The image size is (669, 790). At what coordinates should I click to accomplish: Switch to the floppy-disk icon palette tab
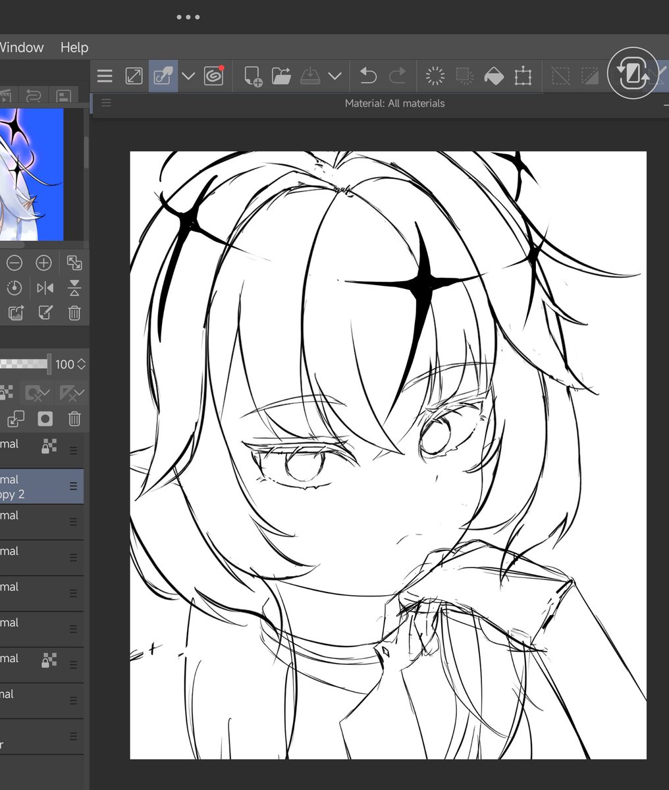(x=64, y=97)
